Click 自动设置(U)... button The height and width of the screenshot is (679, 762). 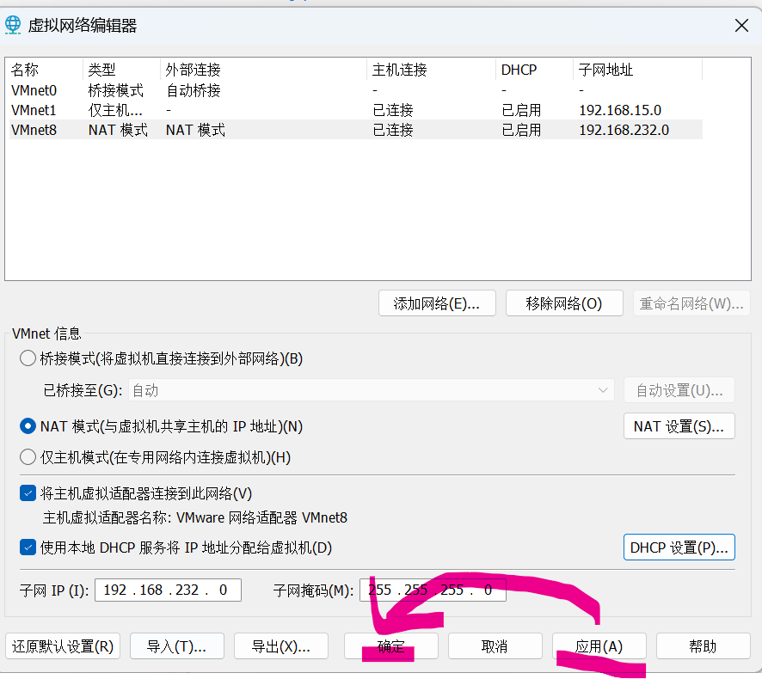[x=679, y=390]
